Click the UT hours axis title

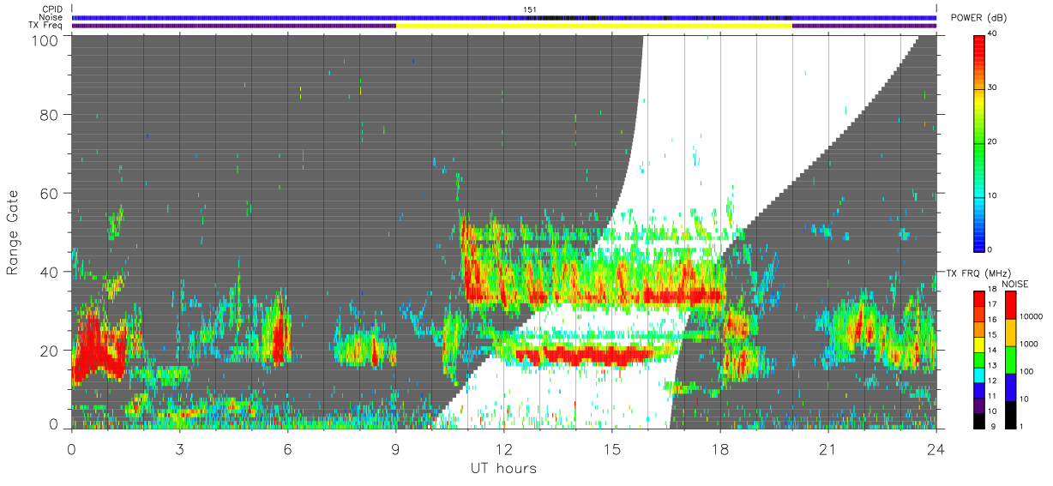(503, 468)
